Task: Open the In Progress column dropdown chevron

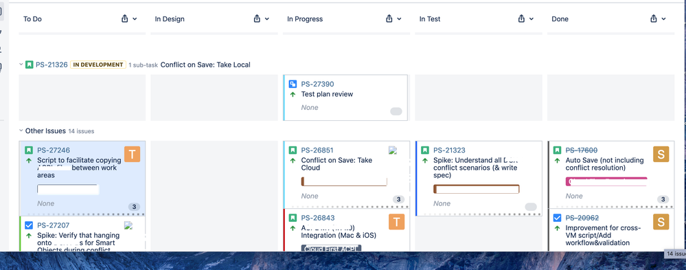Action: [399, 19]
